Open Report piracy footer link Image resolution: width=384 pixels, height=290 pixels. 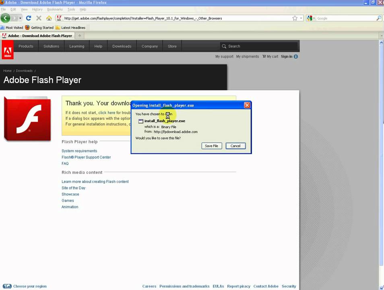point(239,286)
